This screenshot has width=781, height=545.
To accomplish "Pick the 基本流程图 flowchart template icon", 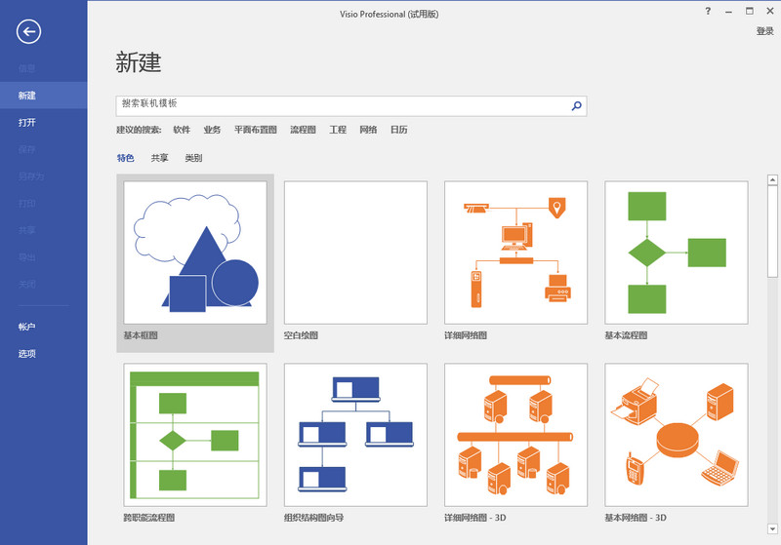I will 676,253.
